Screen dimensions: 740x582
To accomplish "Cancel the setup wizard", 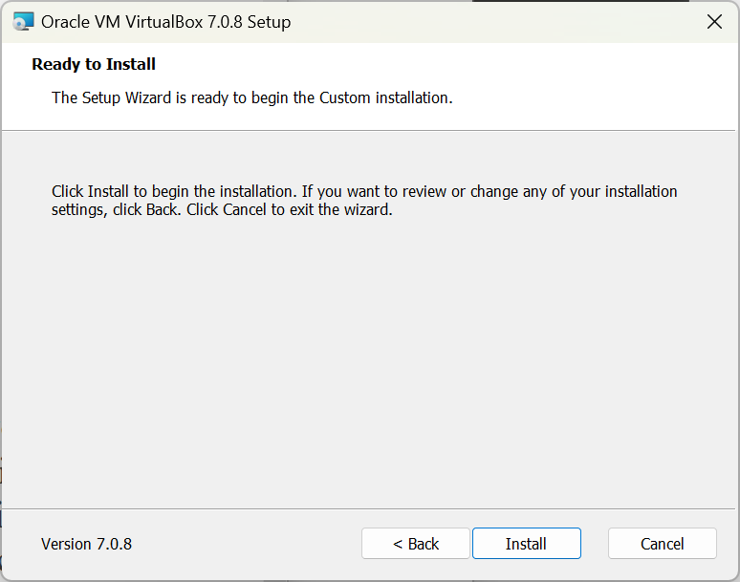I will 662,544.
